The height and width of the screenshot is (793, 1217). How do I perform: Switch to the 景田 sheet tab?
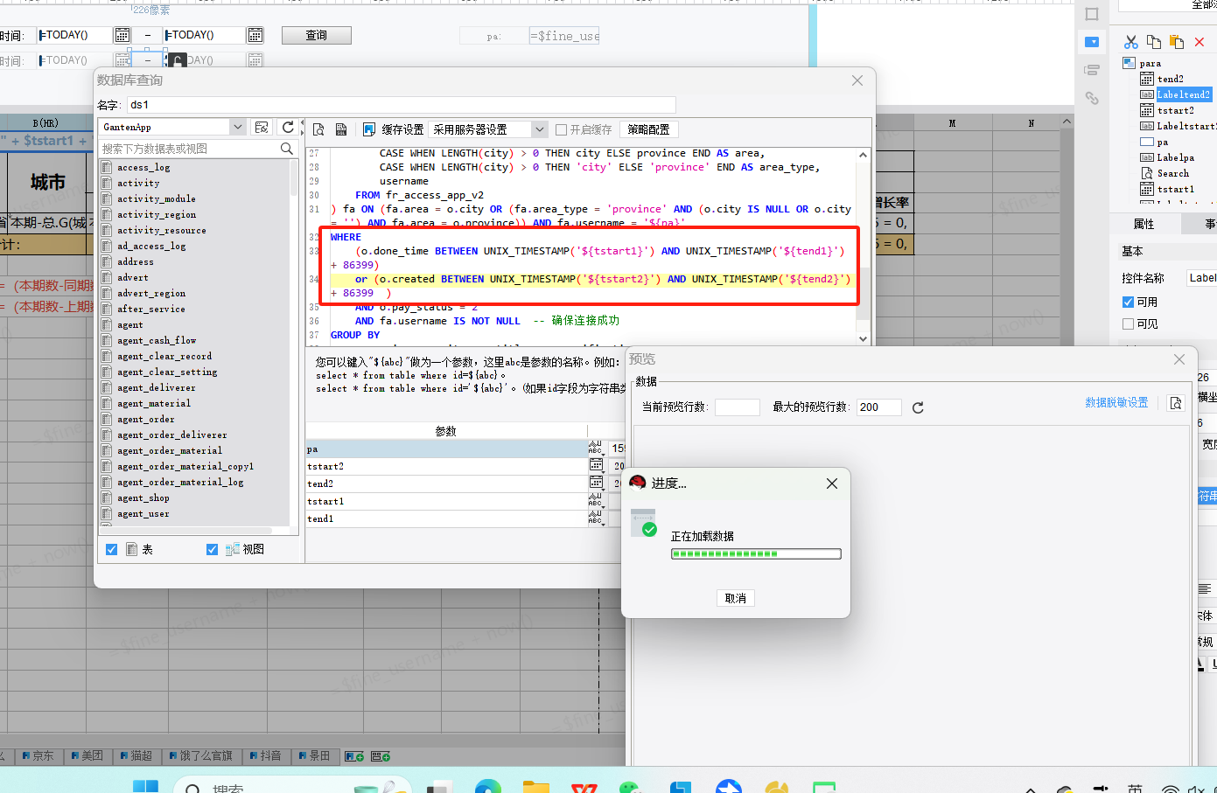(x=314, y=755)
